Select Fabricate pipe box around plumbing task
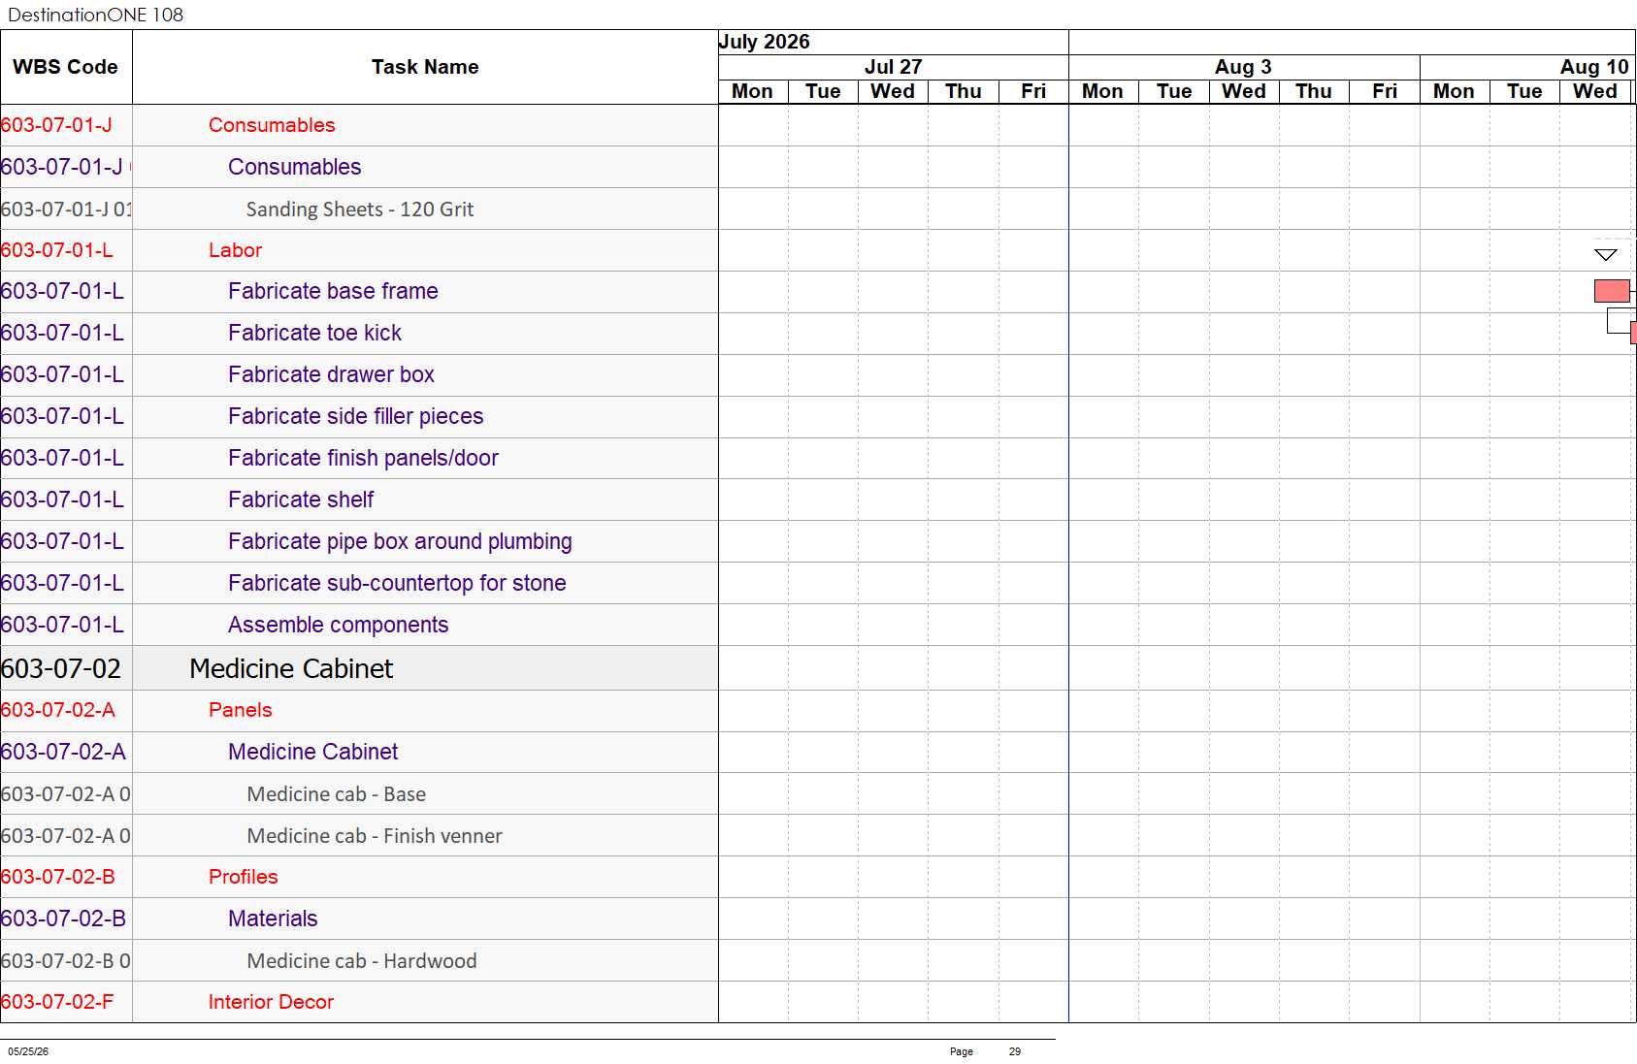This screenshot has height=1064, width=1637. pyautogui.click(x=400, y=541)
